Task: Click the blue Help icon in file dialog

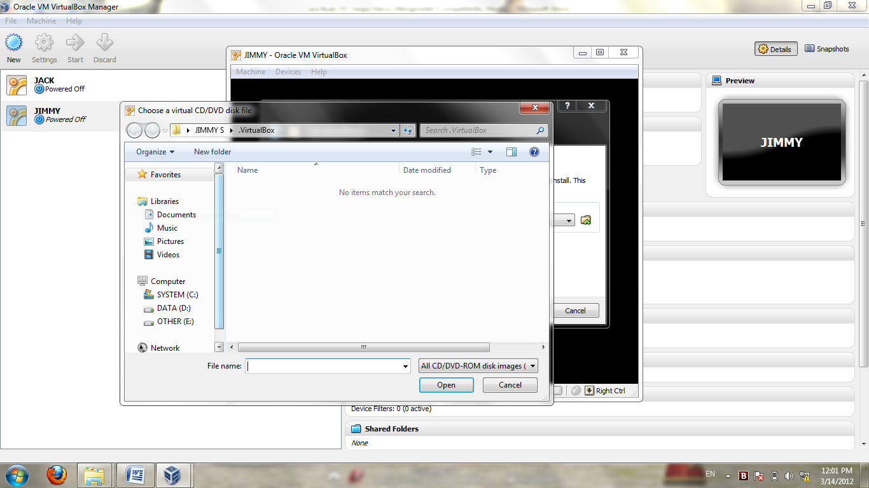Action: (x=534, y=152)
